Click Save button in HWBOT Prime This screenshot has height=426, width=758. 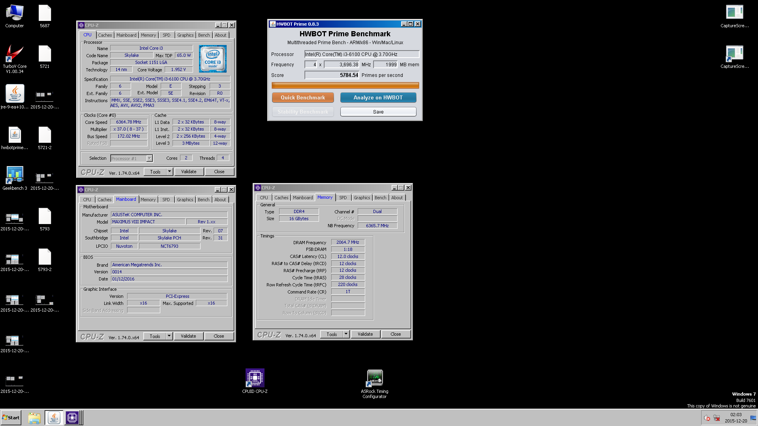(378, 112)
